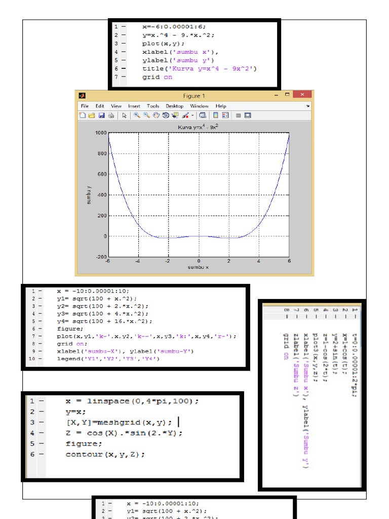389x519 pixels.
Task: Click the 'sumbu x' axis label below plot
Action: pyautogui.click(x=198, y=267)
